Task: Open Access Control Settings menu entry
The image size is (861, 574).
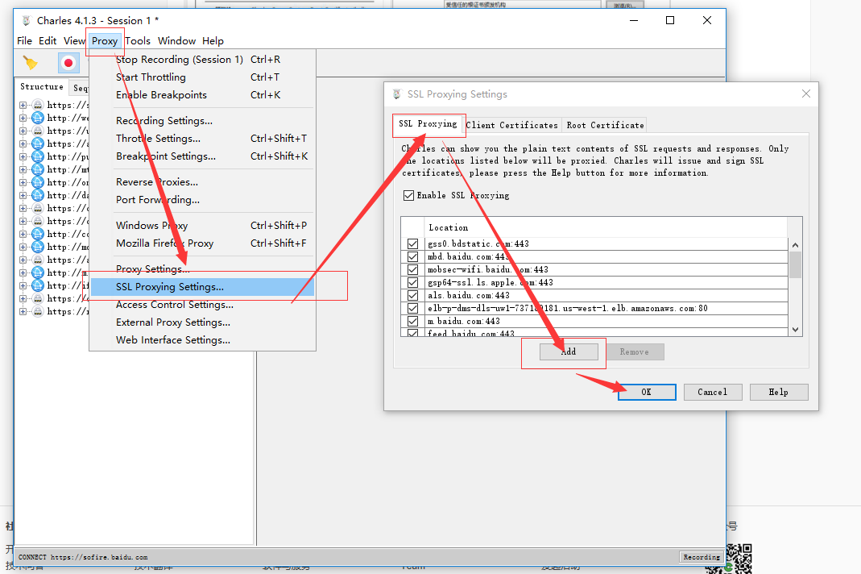Action: [x=202, y=305]
